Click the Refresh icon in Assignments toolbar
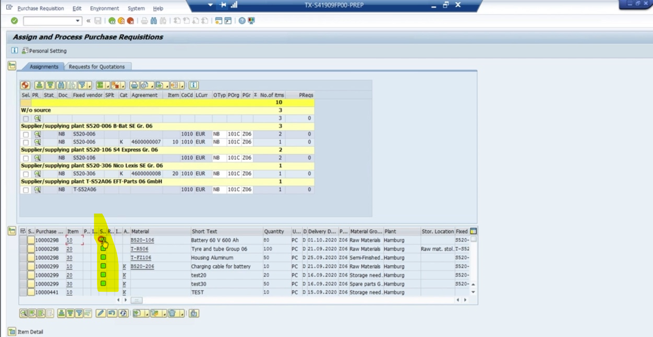The width and height of the screenshot is (653, 337). pos(25,85)
